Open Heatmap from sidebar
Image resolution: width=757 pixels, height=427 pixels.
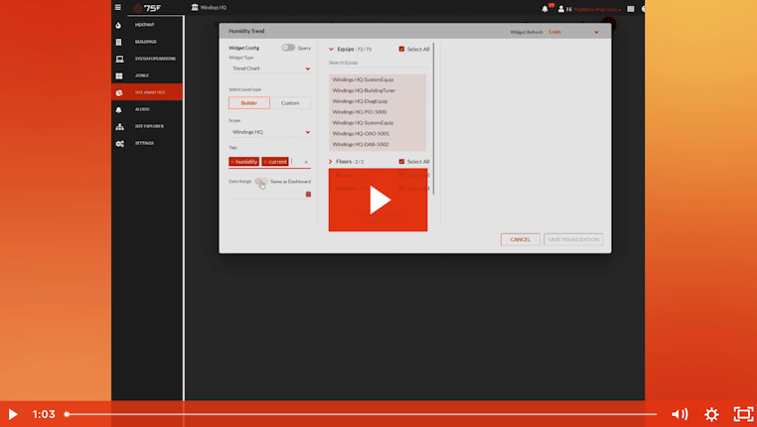pyautogui.click(x=147, y=25)
